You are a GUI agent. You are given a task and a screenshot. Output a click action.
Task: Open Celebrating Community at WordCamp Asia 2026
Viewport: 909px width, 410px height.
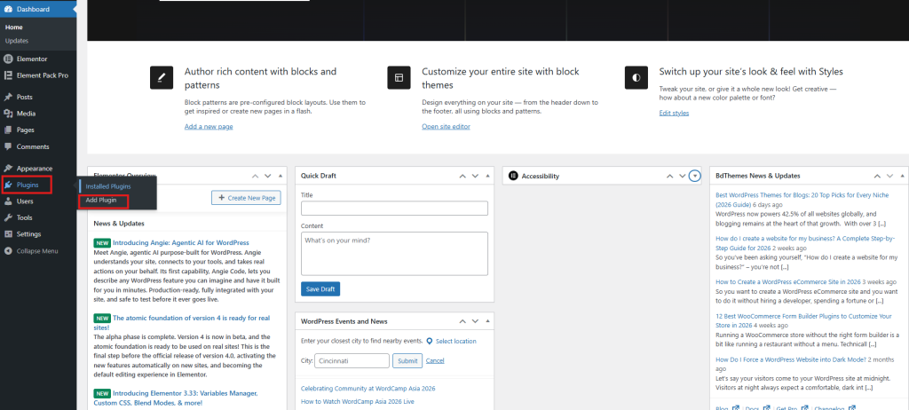coord(368,389)
